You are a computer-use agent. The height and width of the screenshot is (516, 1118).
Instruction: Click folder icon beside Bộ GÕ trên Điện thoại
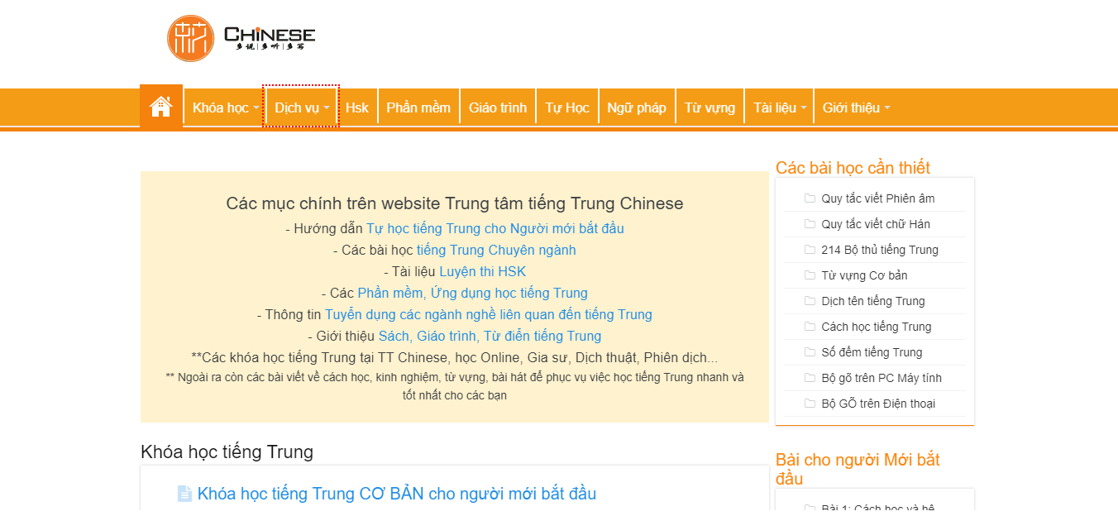(810, 404)
